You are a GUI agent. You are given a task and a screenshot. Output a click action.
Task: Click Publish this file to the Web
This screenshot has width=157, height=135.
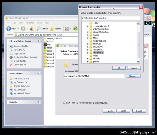pos(25,57)
